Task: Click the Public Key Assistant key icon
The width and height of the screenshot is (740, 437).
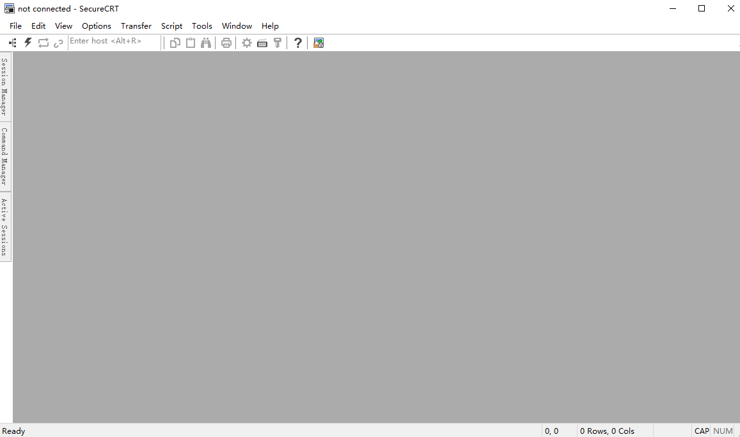Action: click(x=278, y=43)
